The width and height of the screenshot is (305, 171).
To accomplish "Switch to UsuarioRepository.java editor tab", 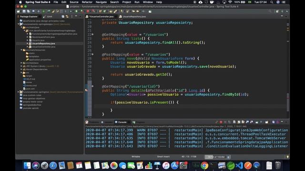I will coord(132,17).
